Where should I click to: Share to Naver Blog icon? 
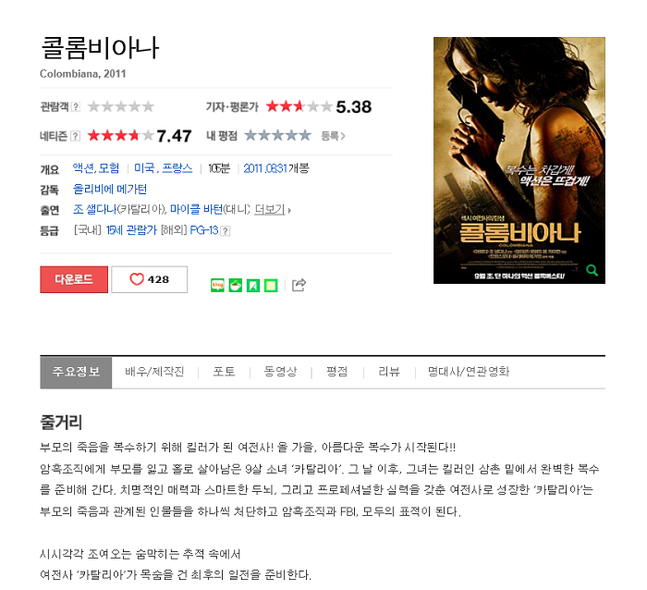[x=217, y=285]
